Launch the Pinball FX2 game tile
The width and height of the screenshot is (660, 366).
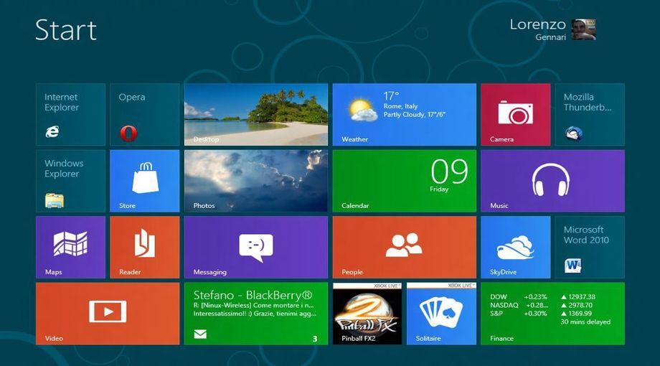367,314
